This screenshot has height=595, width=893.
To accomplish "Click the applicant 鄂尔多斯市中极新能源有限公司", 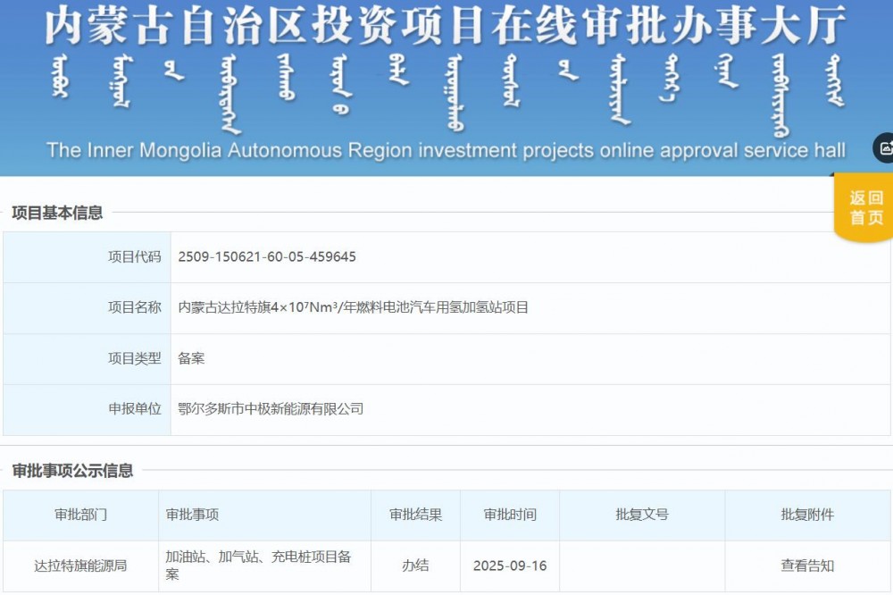I will click(271, 409).
